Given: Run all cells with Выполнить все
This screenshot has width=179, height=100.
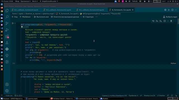Looking at the screenshot, I should 41,17.
